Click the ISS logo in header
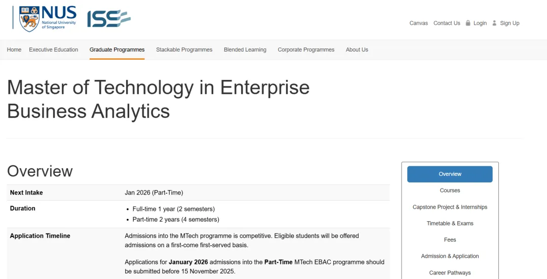The height and width of the screenshot is (279, 547). (x=108, y=19)
